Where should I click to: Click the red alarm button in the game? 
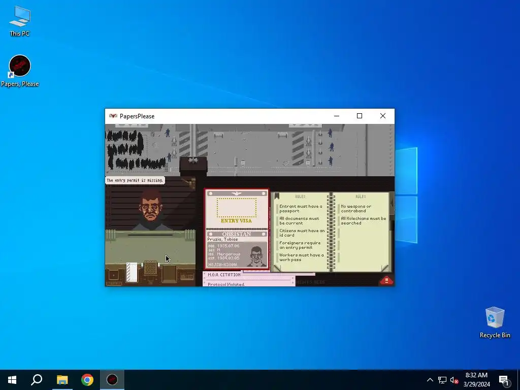(386, 280)
